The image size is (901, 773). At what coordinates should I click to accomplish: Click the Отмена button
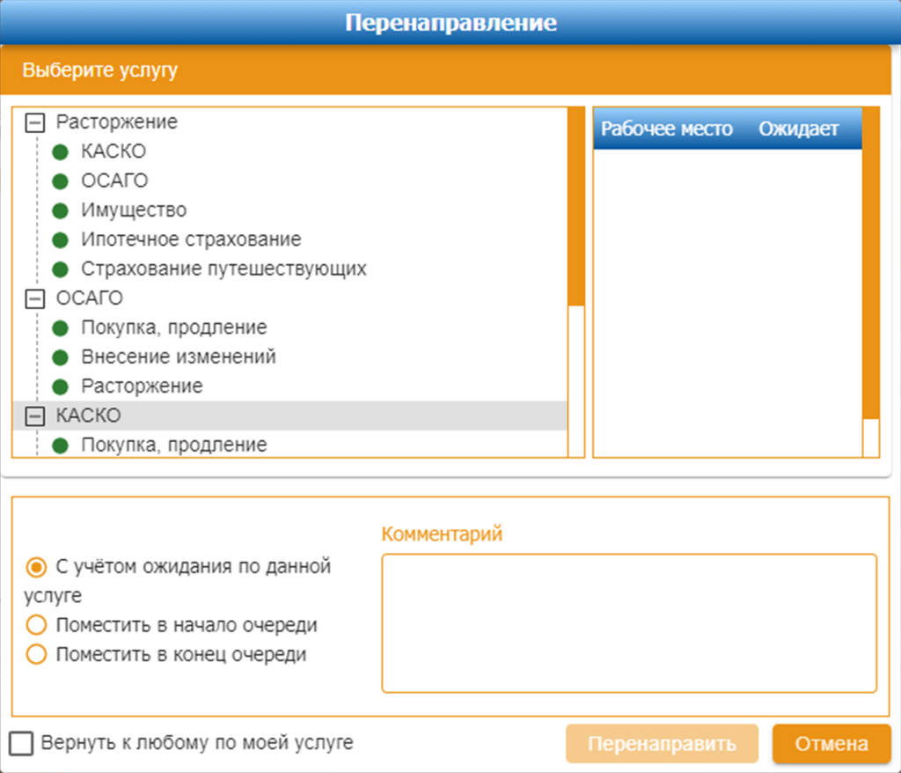coord(831,744)
